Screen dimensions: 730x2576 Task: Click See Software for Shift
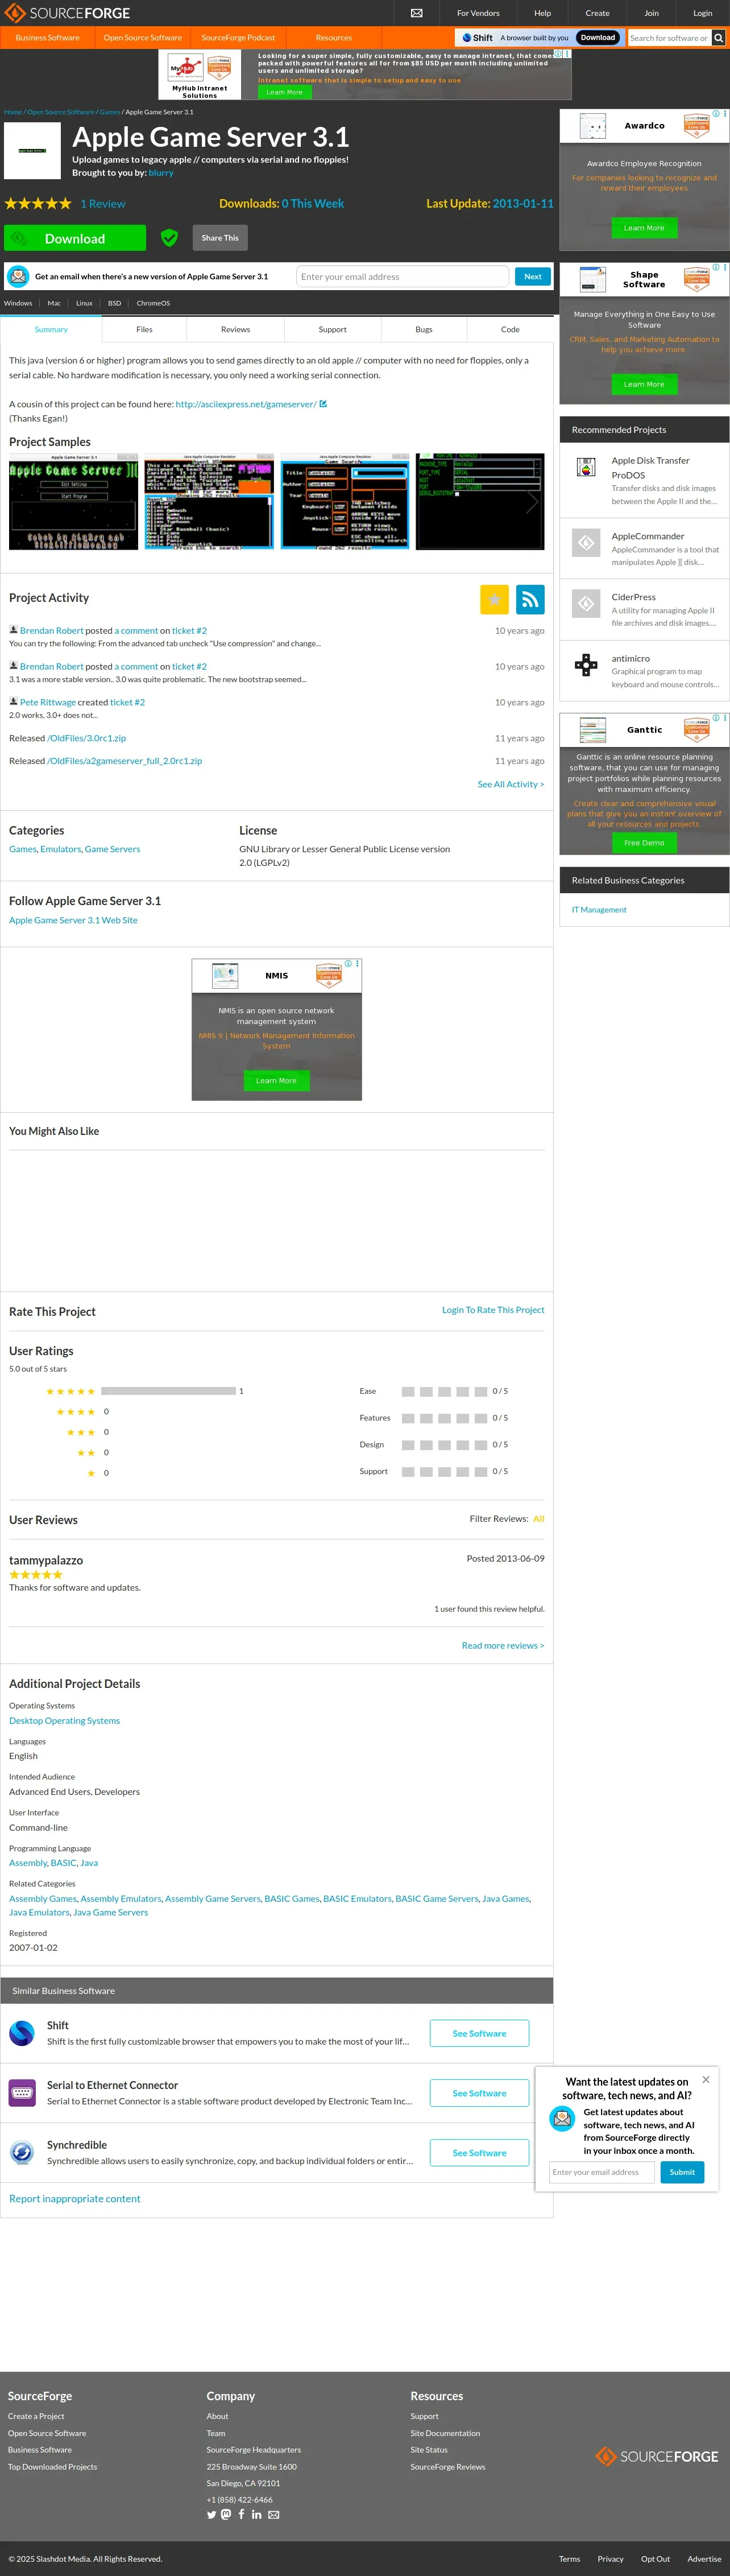[x=479, y=2033]
